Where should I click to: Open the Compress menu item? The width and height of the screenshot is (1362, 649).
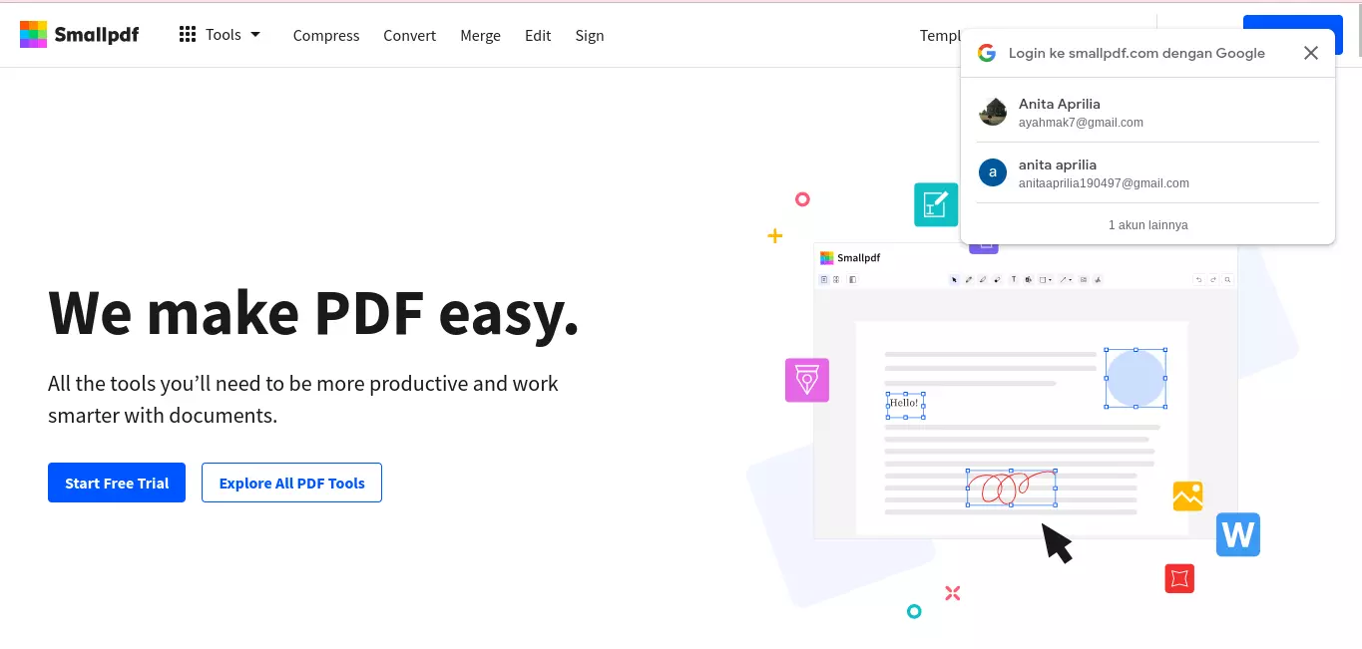tap(326, 35)
